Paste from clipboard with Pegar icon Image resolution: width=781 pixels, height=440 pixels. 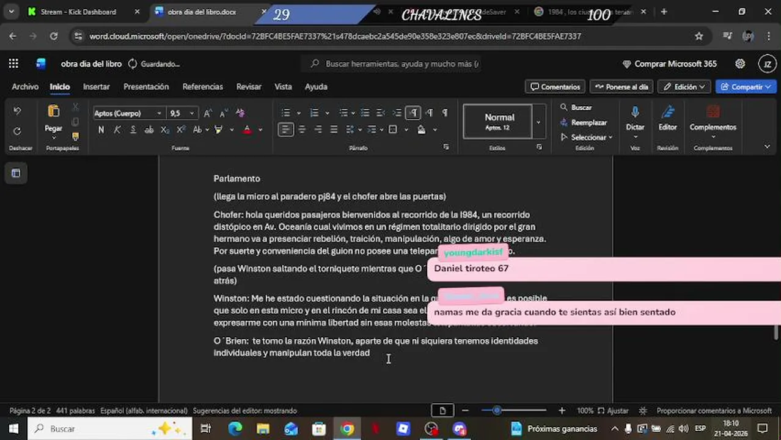point(53,111)
